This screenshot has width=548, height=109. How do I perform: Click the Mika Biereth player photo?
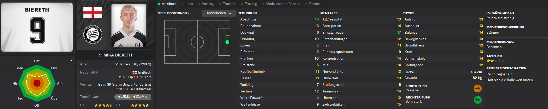pyautogui.click(x=129, y=25)
